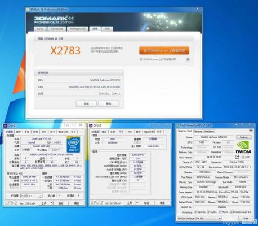Toggle the 3DMark.com auto-view results checkbox
The height and width of the screenshot is (226, 258).
188,59
